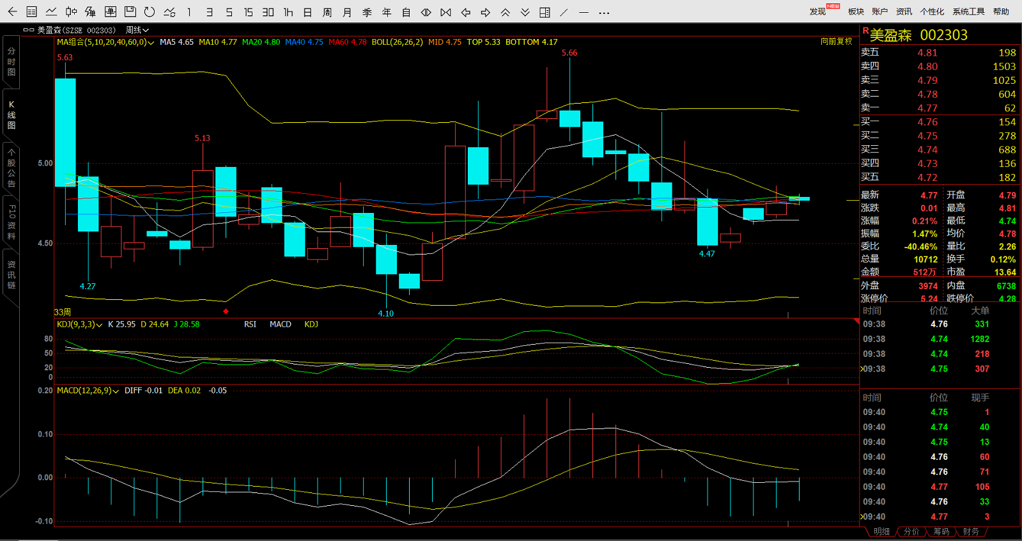Expand the MA组合 indicator dropdown

(151, 42)
